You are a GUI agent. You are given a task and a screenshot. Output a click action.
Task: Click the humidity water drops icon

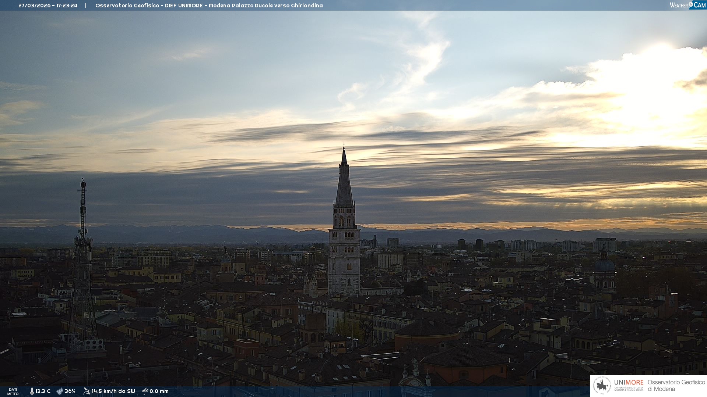click(x=60, y=391)
